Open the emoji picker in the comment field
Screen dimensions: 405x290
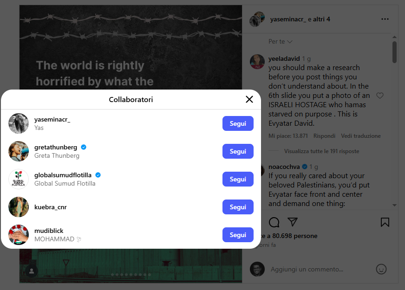coord(381,269)
